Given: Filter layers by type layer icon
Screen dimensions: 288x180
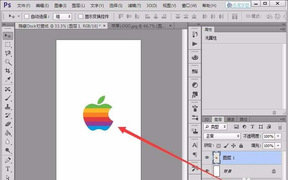Looking at the screenshot, I should point(253,127).
